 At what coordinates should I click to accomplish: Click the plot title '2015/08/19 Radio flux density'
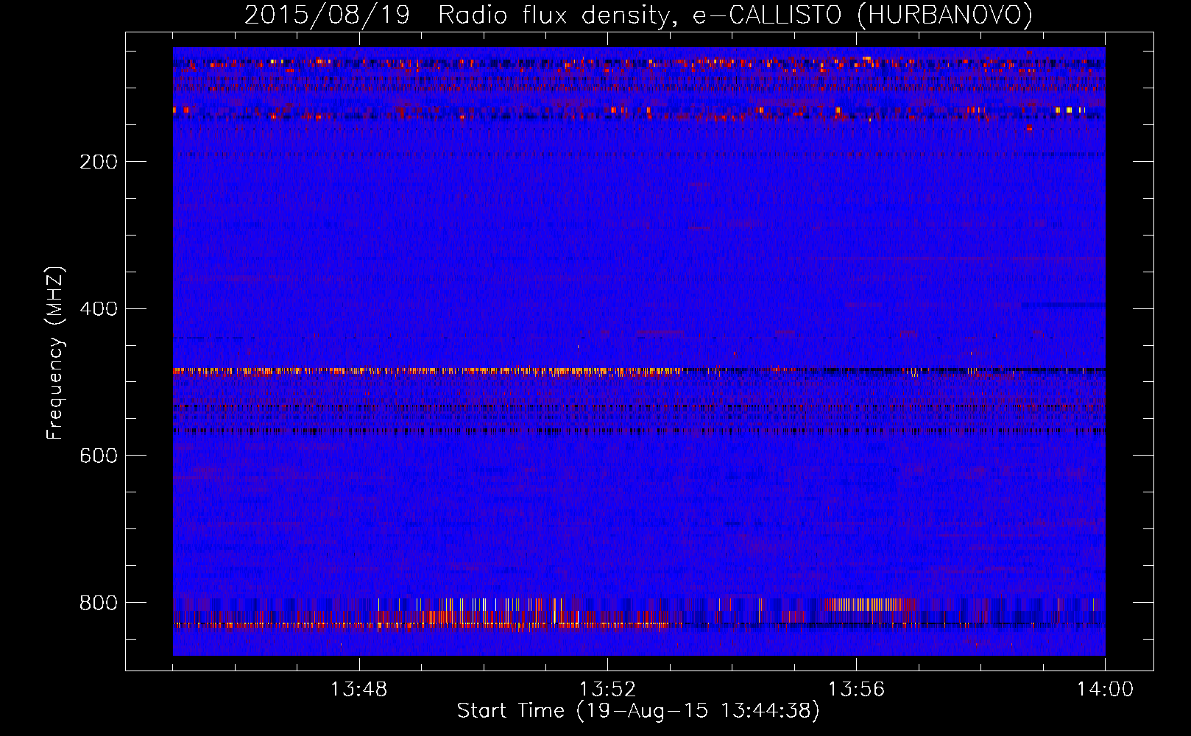point(637,15)
